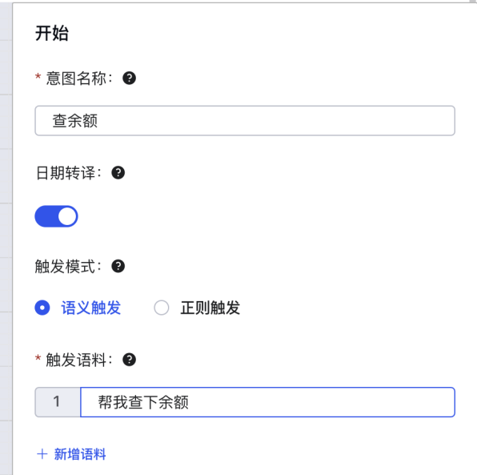Click the 帮我查下余额 corpus input
Screen dimensions: 477x475
click(x=267, y=402)
